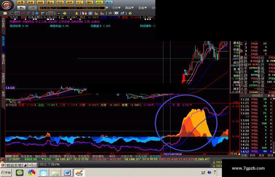The width and height of the screenshot is (275, 177).
Task: Click the 极品五笔 input method bar
Action: click(x=19, y=165)
